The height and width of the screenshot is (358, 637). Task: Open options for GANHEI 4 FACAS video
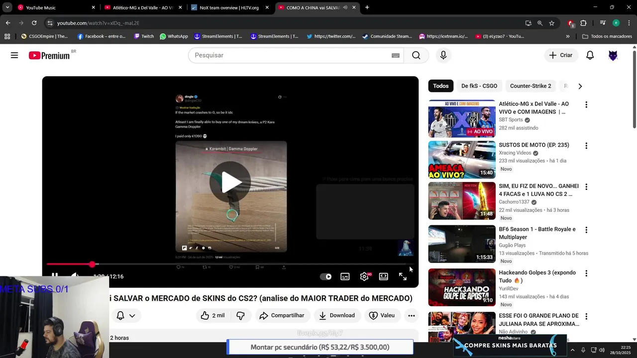coord(586,187)
